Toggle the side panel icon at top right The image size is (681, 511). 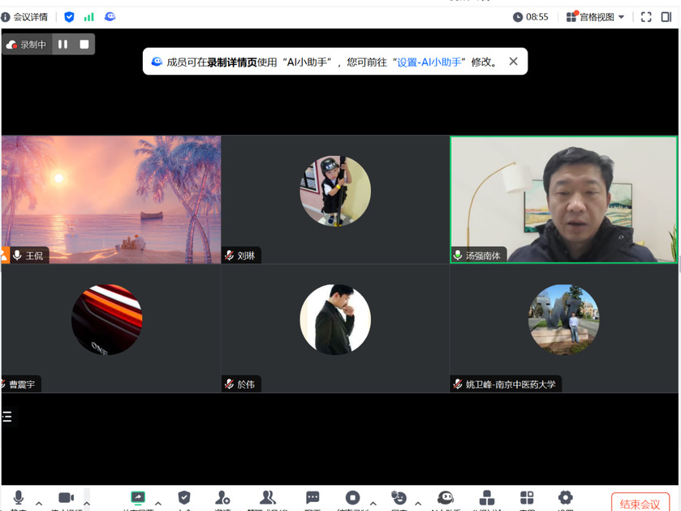click(x=666, y=17)
